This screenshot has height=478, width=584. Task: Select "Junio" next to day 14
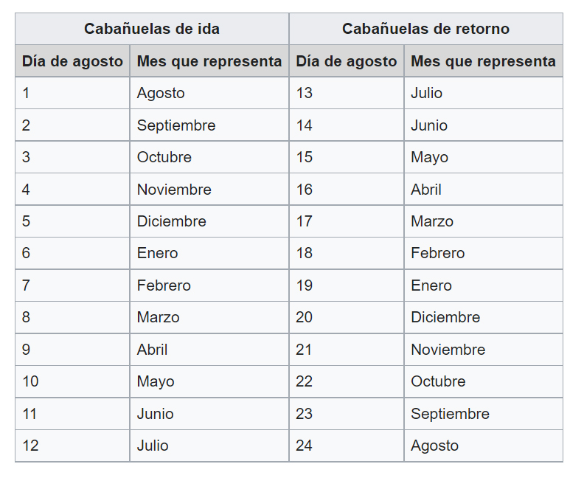(x=429, y=125)
